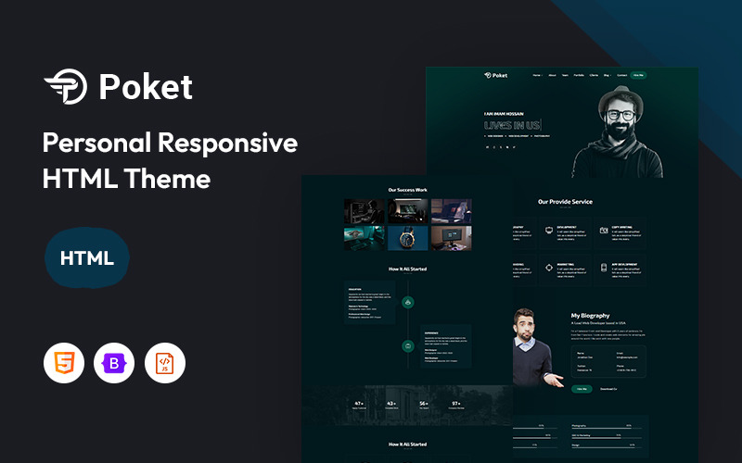Click the HTML5 shield icon
The image size is (742, 463).
coord(64,363)
